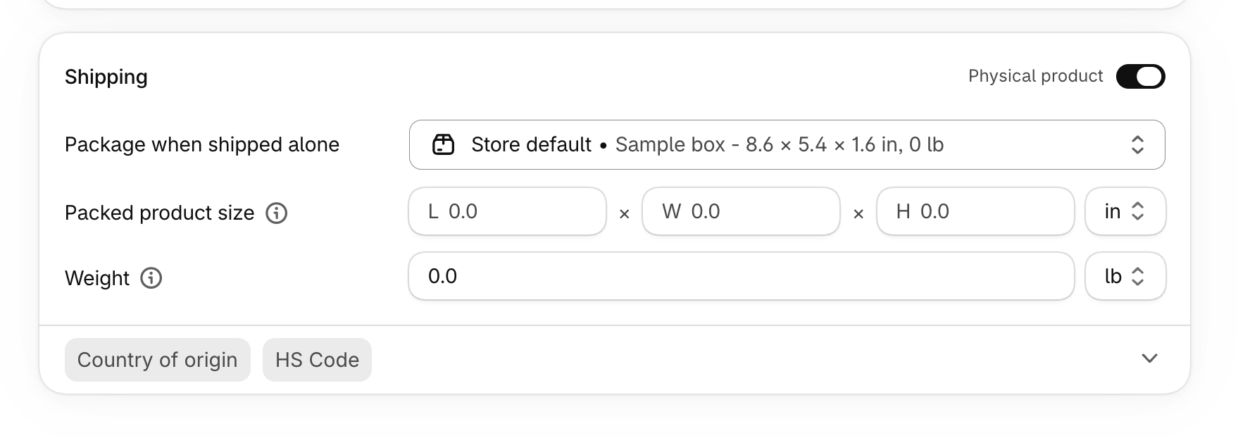Focus the Length input field
The width and height of the screenshot is (1238, 438).
click(507, 211)
